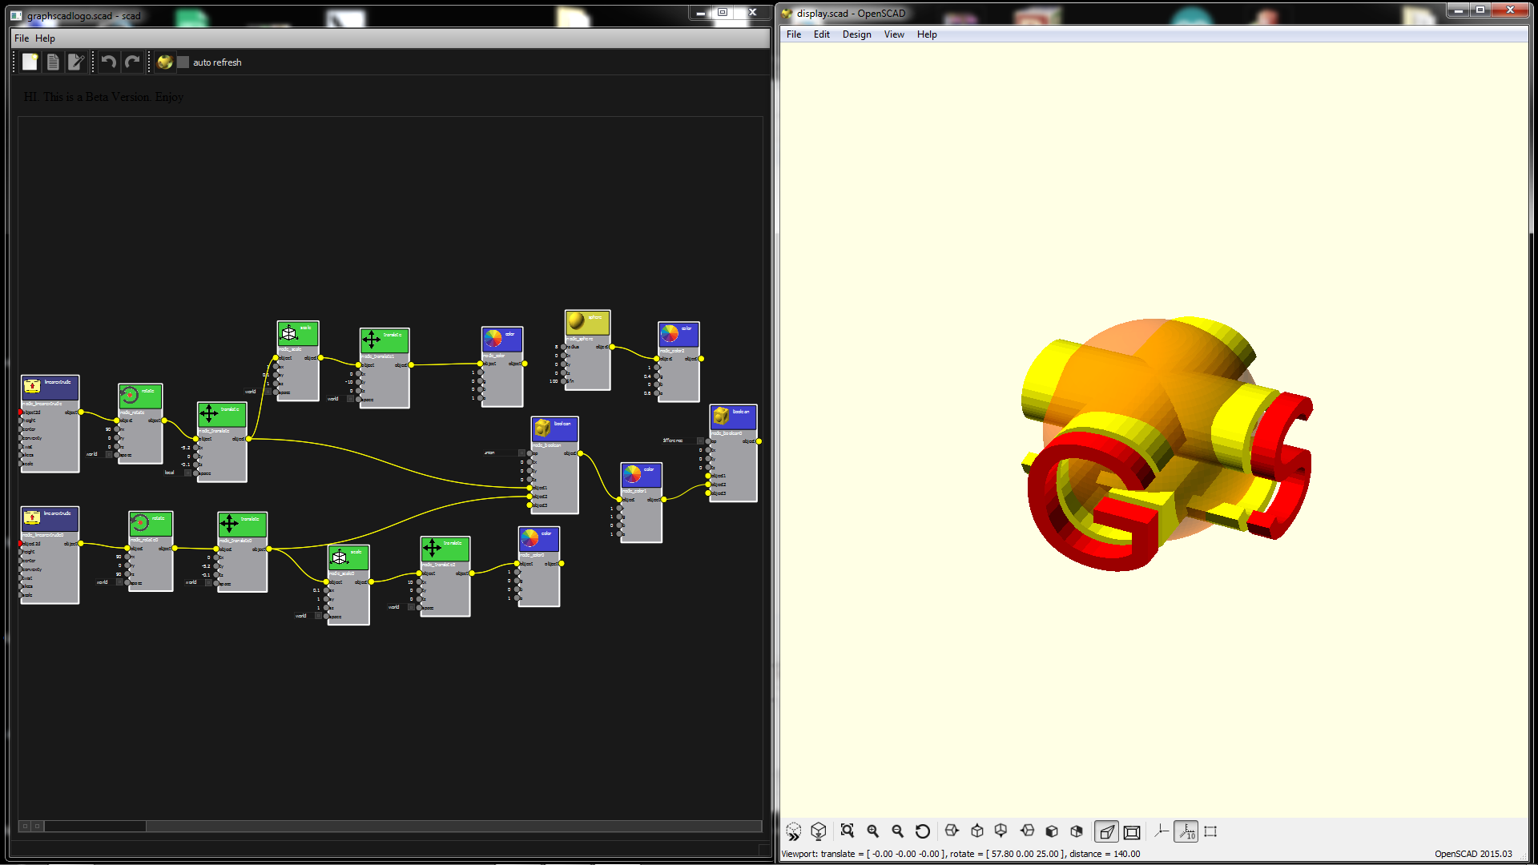1538x865 pixels.
Task: Click the difference boolean node output port
Action: [x=758, y=441]
